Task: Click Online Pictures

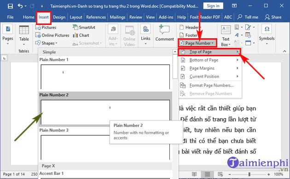Action: coord(52,35)
